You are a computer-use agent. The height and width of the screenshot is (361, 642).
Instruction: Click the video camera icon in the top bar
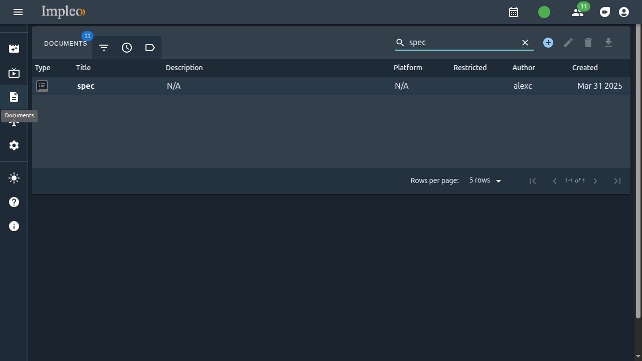pyautogui.click(x=605, y=12)
